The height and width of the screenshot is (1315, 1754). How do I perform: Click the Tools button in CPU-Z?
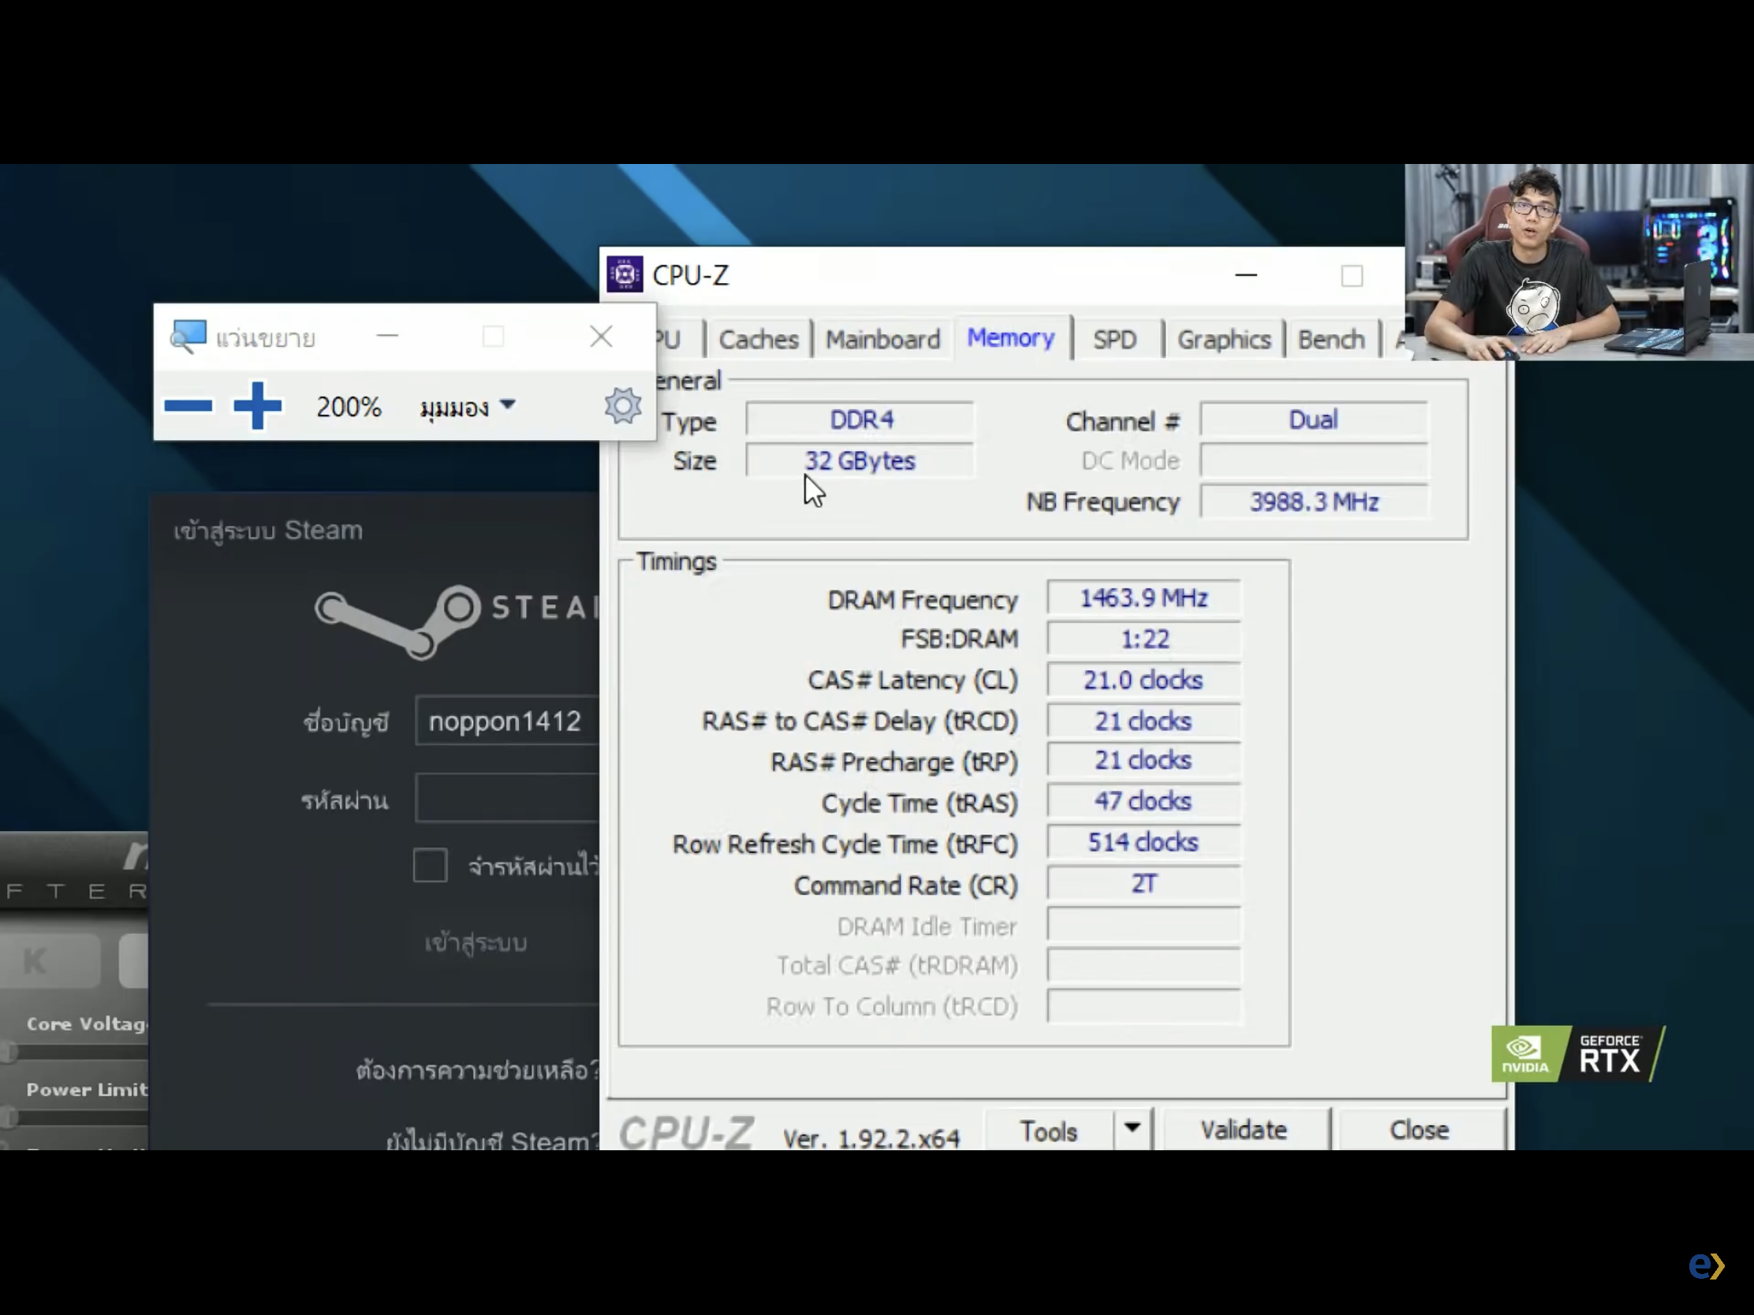(x=1048, y=1131)
